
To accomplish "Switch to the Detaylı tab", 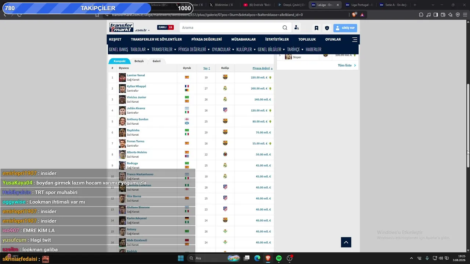I will click(x=139, y=61).
